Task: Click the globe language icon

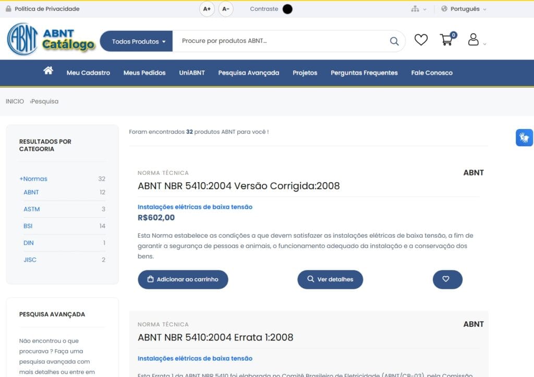Action: [444, 9]
